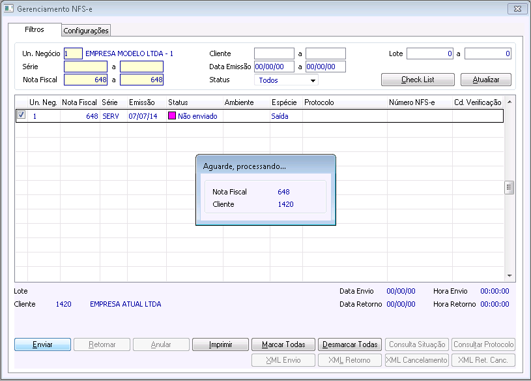Click EMPRESA MODELO LTDA - 1 text

(130, 53)
